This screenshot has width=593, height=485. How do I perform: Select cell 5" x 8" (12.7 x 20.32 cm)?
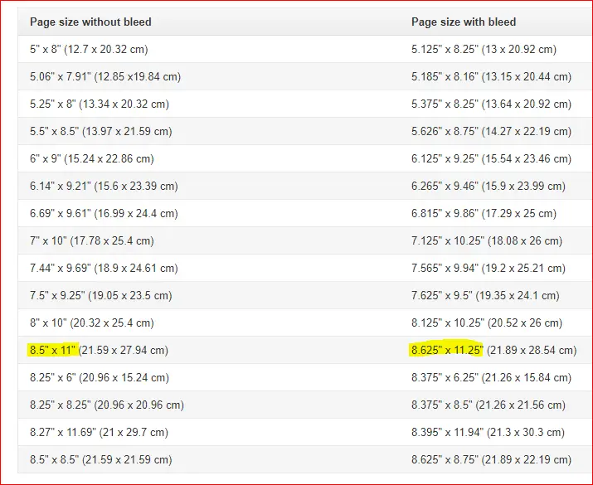click(x=89, y=49)
